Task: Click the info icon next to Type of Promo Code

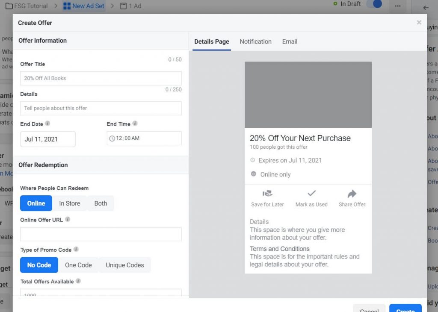Action: (x=76, y=249)
